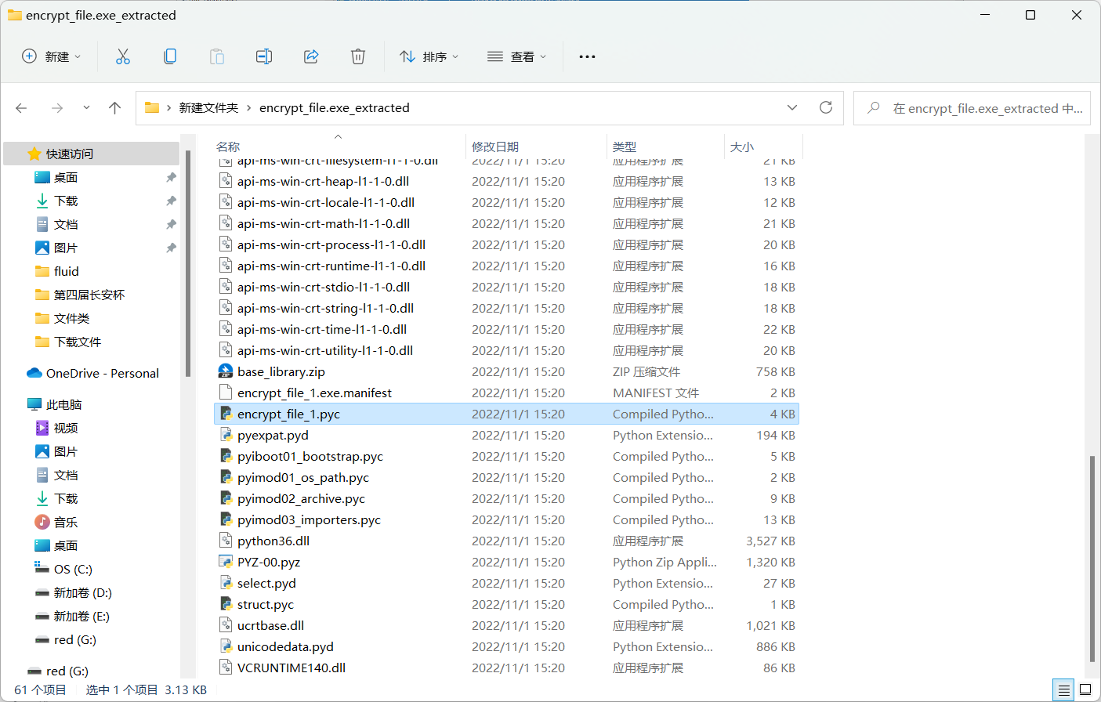
Task: Expand chevron before 新建文件夹 breadcrumb
Action: (x=168, y=108)
